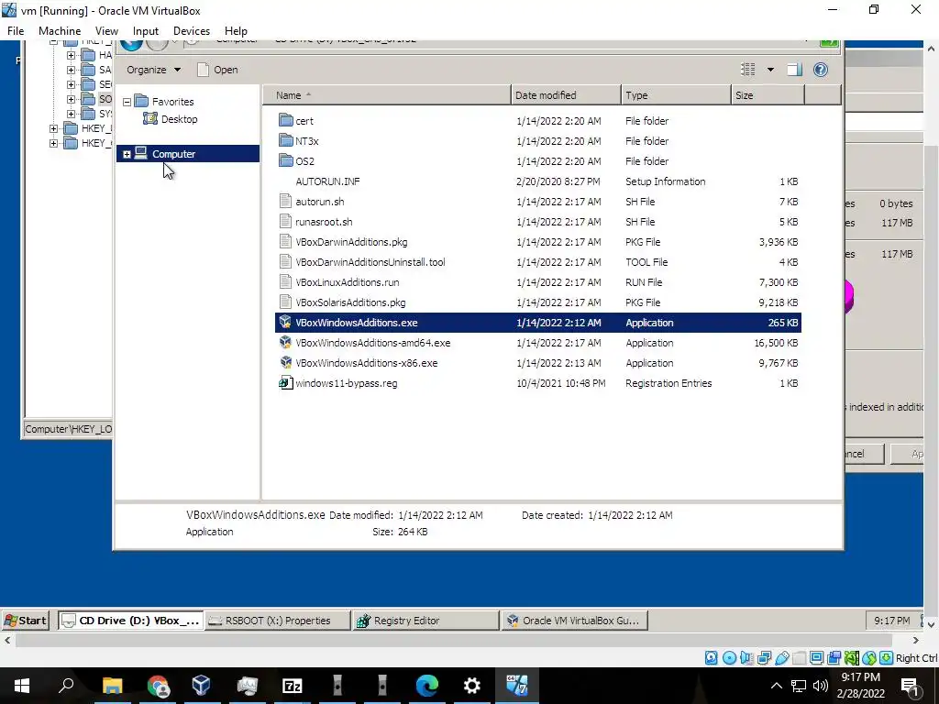Click VBoxWindowsAdditions-amd64.exe icon
This screenshot has height=704, width=939.
pos(286,343)
